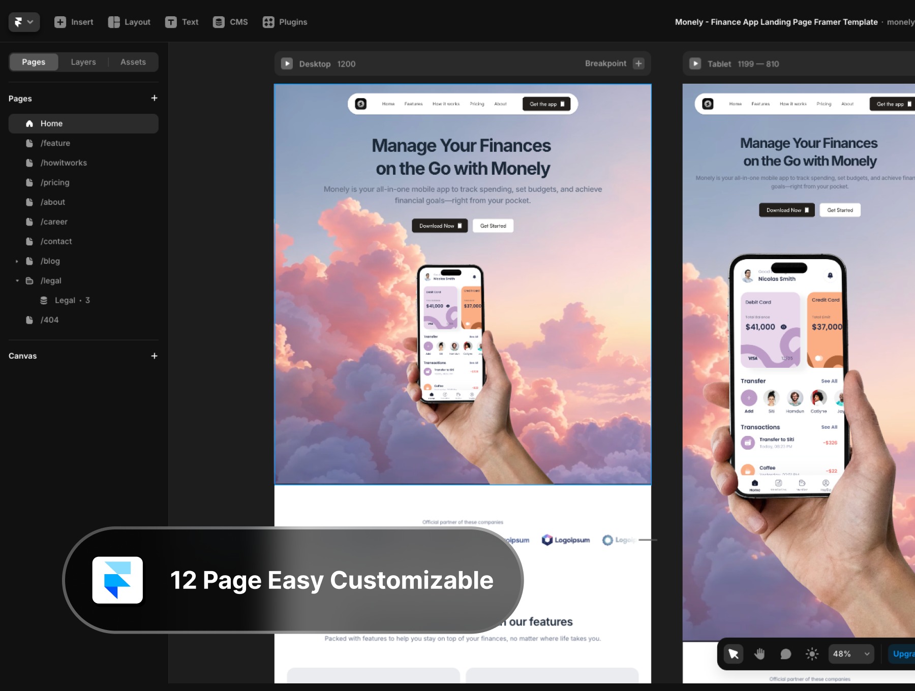Click Features nav link in Desktop frame

click(413, 104)
